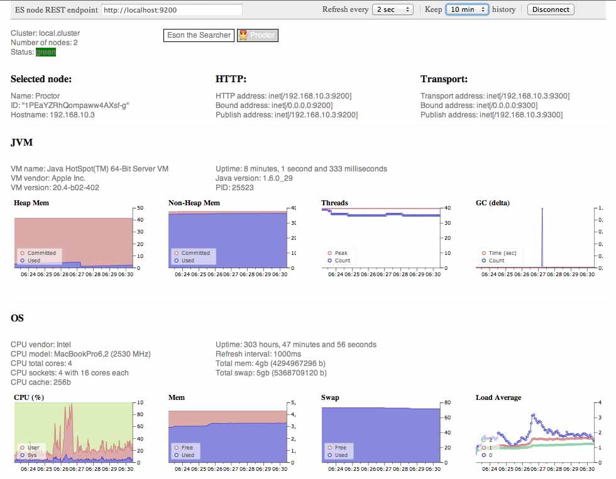Click the Load Average chart peak

[x=533, y=415]
